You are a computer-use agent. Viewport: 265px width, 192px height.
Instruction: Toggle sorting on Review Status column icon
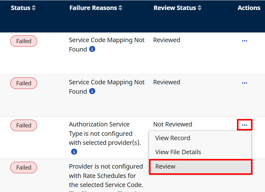200,8
